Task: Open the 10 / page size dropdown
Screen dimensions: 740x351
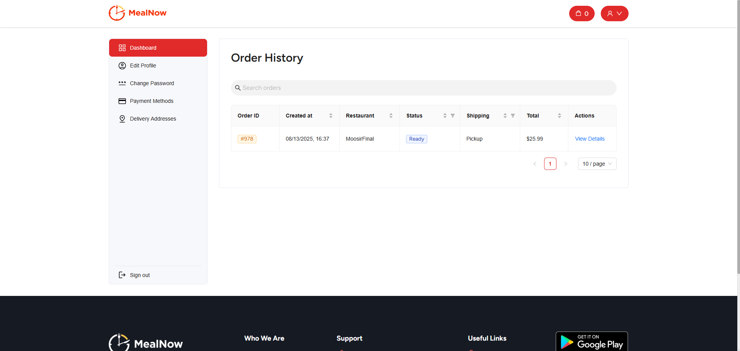Action: 597,163
